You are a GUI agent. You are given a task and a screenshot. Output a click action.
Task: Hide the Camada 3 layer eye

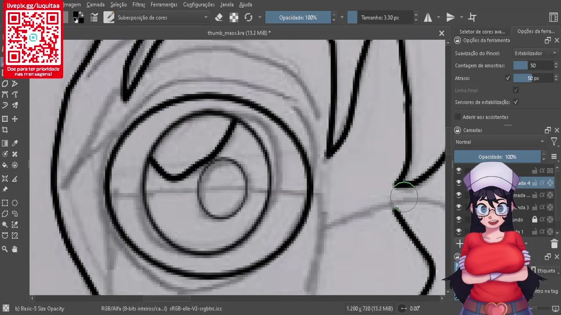coord(459,207)
